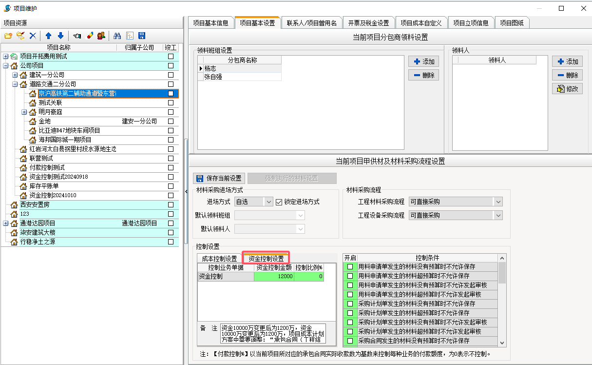The image size is (592, 365).
Task: Click the blue X delete icon
Action: pos(33,36)
